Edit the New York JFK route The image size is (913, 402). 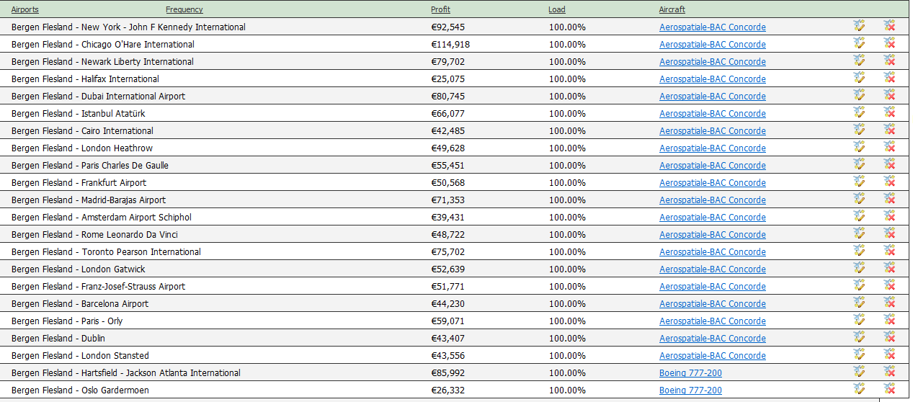click(859, 26)
